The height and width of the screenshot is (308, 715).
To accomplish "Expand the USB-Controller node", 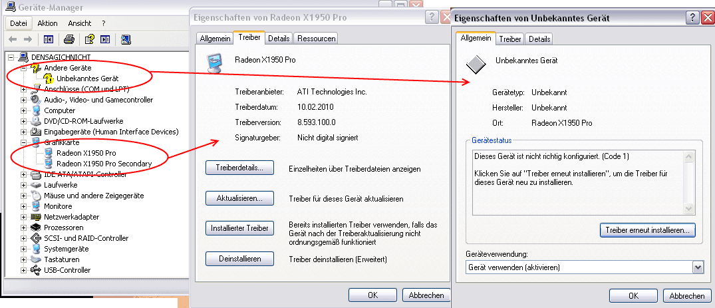I will tap(24, 270).
